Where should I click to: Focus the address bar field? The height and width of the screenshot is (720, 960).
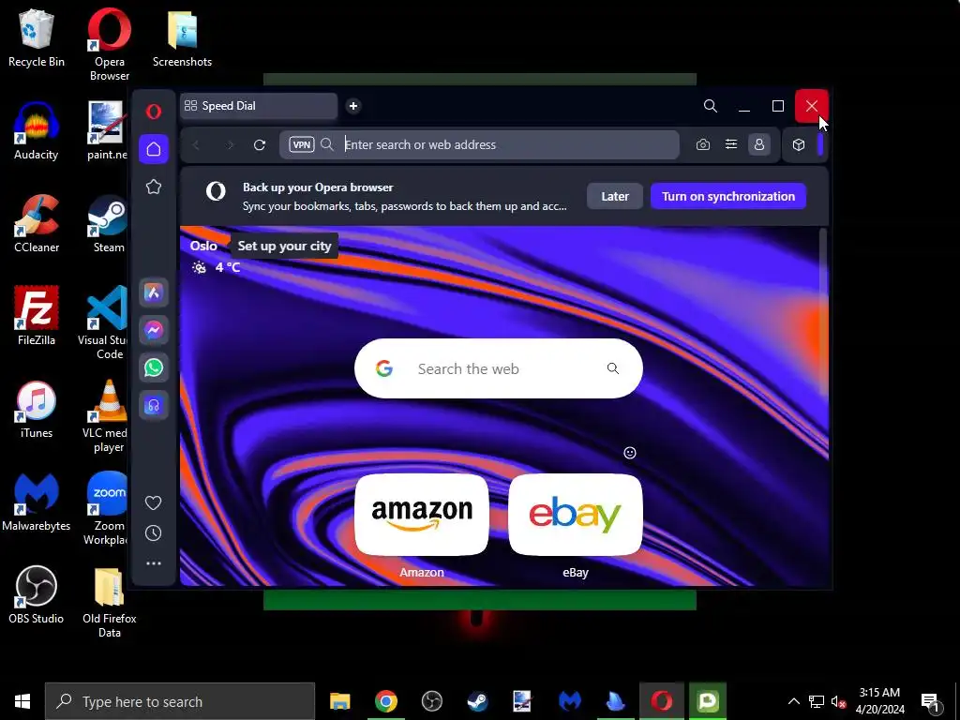tap(479, 145)
